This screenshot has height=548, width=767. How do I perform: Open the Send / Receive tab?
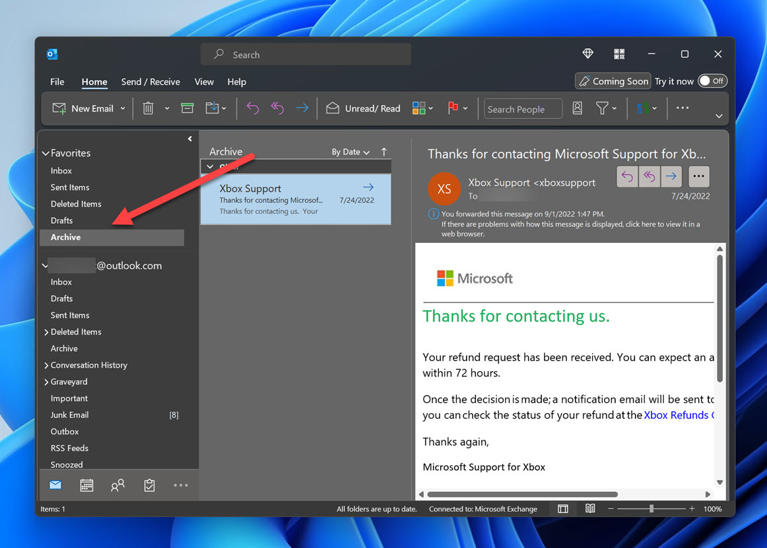click(150, 82)
